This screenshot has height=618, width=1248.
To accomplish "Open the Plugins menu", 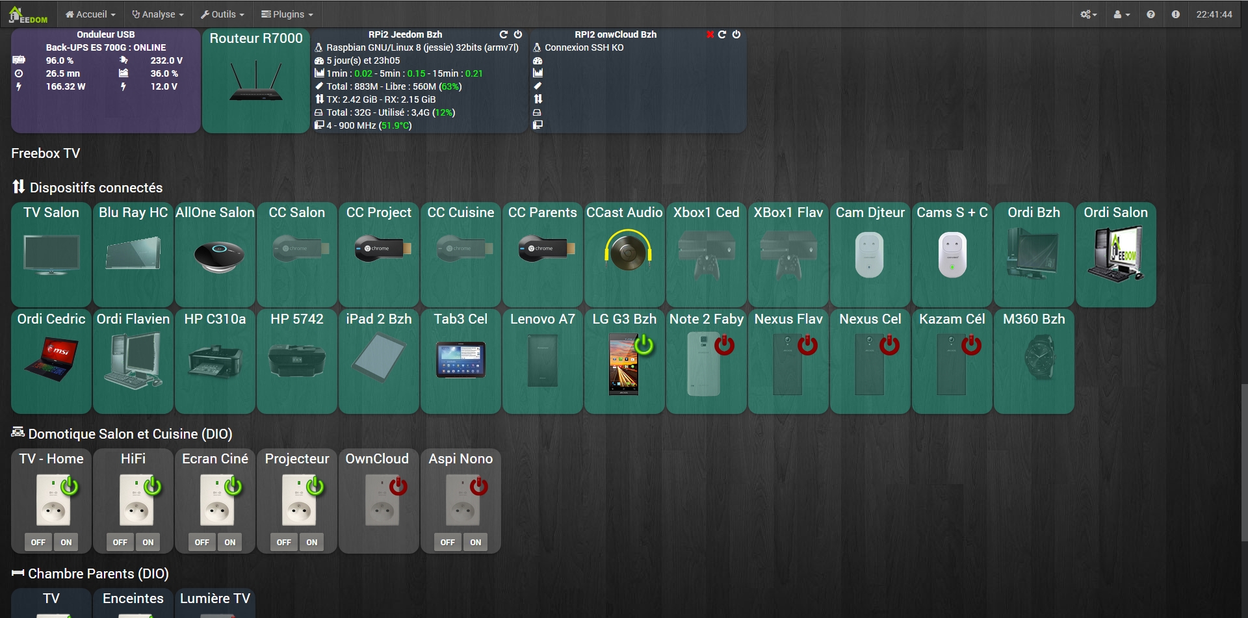I will pos(287,14).
